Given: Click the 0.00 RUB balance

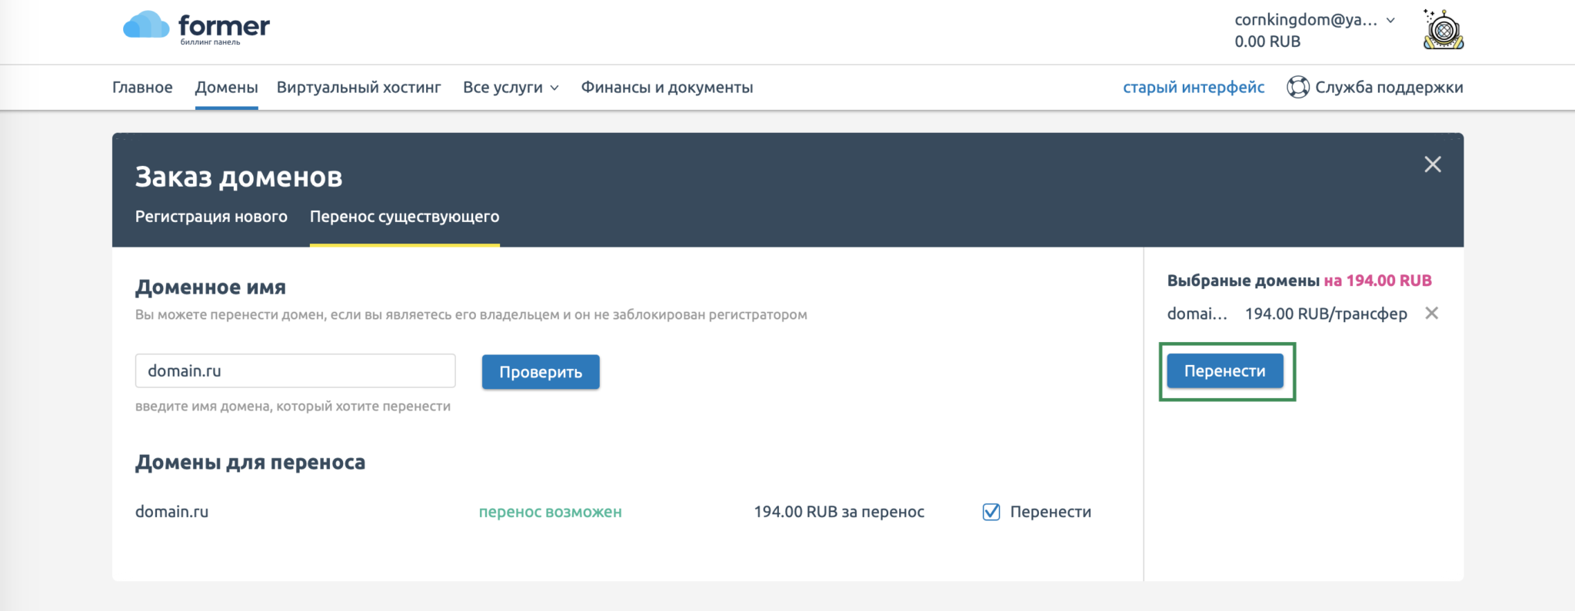Looking at the screenshot, I should point(1267,42).
